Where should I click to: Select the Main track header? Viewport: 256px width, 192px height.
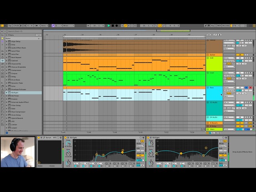[214, 129]
